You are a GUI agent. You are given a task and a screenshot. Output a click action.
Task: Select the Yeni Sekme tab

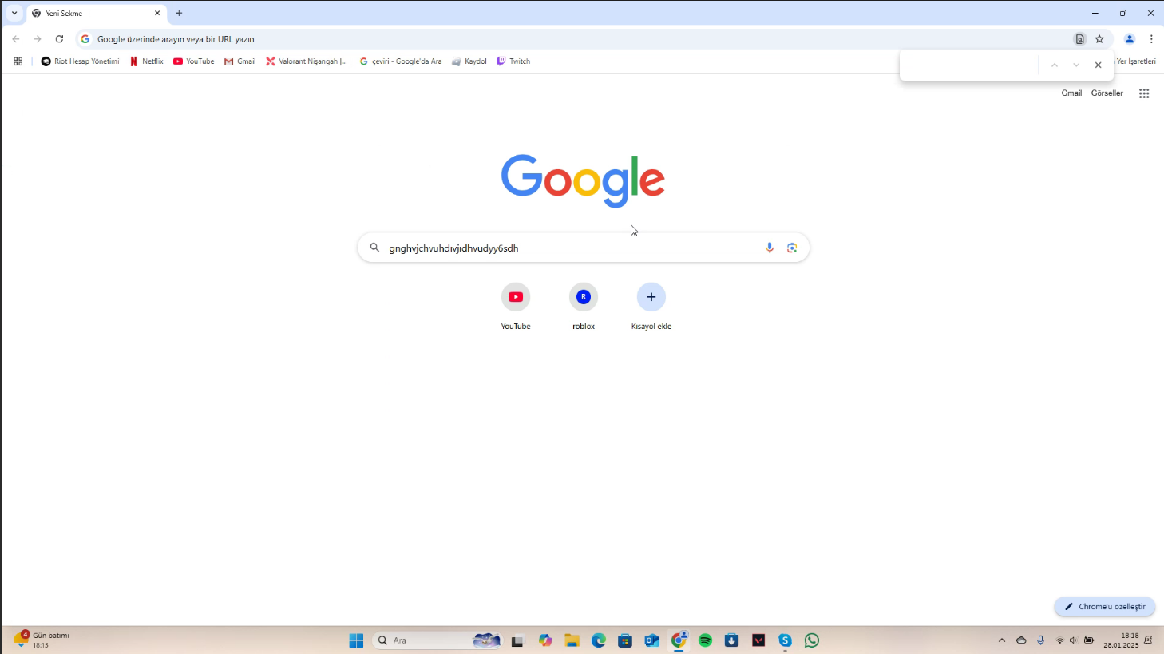point(96,14)
